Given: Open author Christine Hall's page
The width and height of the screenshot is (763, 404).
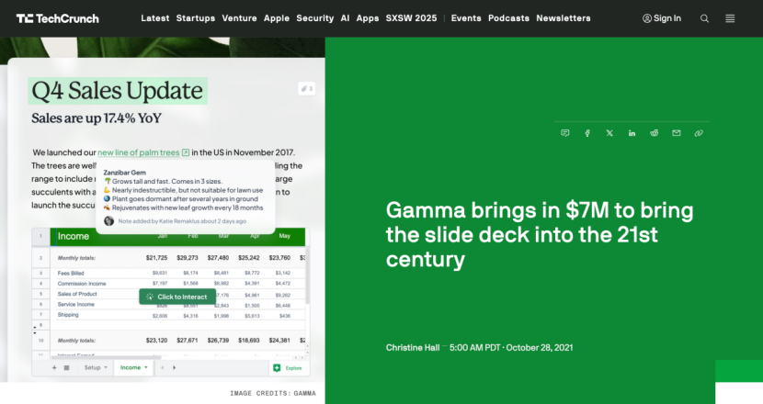Looking at the screenshot, I should pos(413,348).
